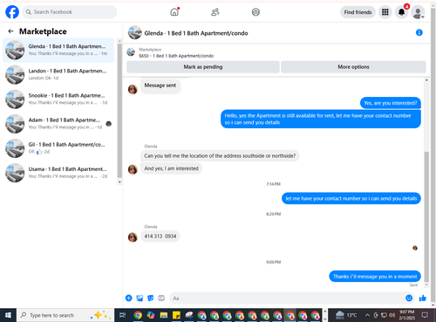436x322 pixels.
Task: Open the Gil conversation
Action: tap(58, 148)
